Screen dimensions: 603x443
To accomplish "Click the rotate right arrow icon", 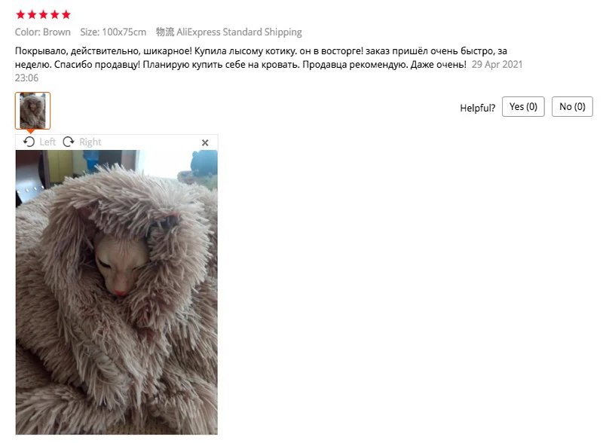I will tap(69, 142).
